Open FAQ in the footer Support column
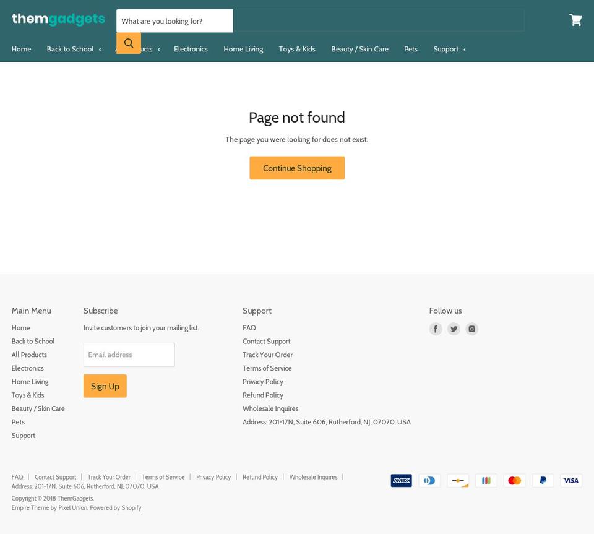 click(x=249, y=328)
